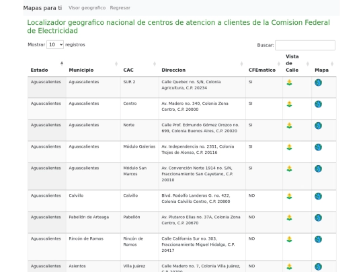Open street view for Rincón de Romos
Image resolution: width=363 pixels, height=272 pixels.
pos(289,239)
